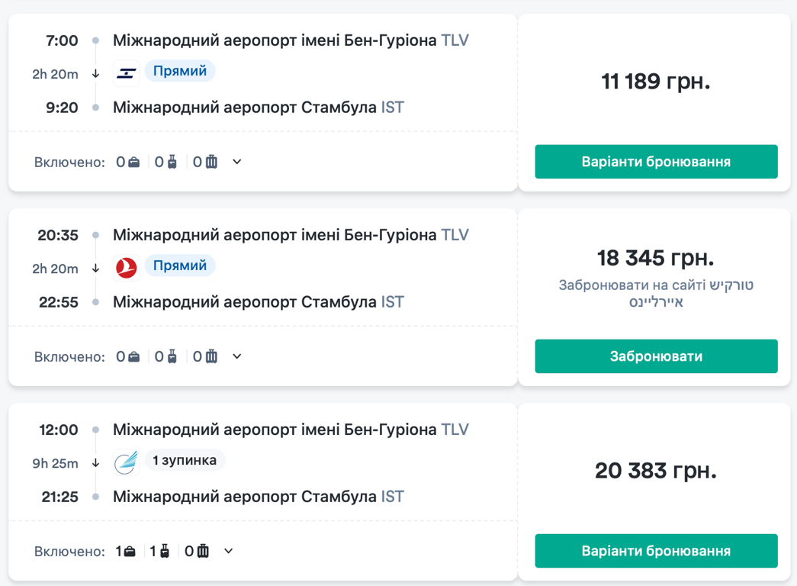Screen dimensions: 797x586
Task: Click checked luggage icon on 12:00 flight
Action: click(203, 551)
